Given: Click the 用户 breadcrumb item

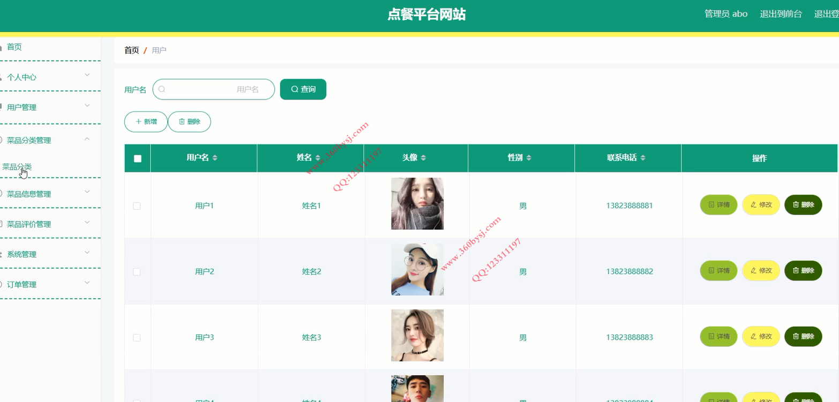Looking at the screenshot, I should (x=159, y=50).
